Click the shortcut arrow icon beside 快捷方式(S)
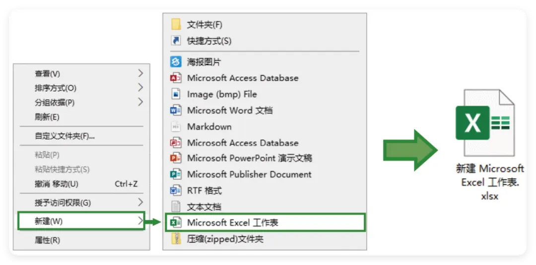The image size is (536, 265). 176,41
